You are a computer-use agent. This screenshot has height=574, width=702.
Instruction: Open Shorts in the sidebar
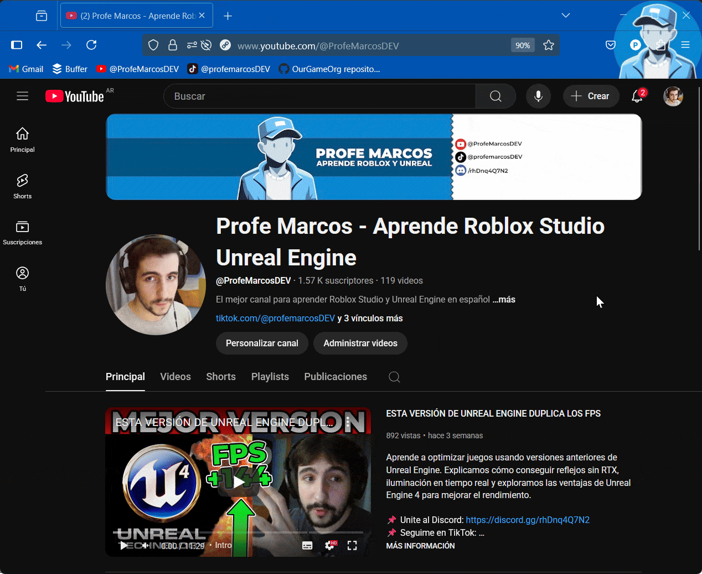[x=22, y=187]
